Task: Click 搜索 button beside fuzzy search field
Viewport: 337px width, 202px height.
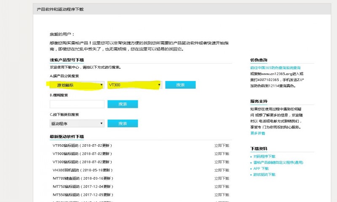Action: 123,104
